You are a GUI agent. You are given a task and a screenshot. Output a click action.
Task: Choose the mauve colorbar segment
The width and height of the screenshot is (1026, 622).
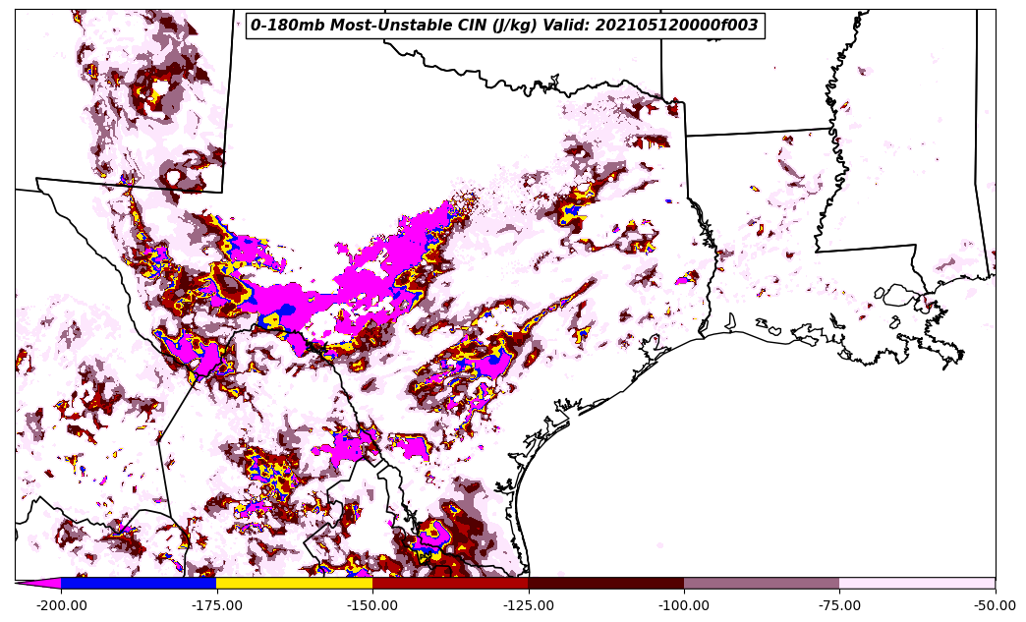[761, 583]
